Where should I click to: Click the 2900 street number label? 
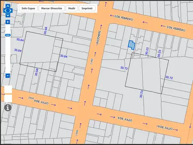pos(31,98)
